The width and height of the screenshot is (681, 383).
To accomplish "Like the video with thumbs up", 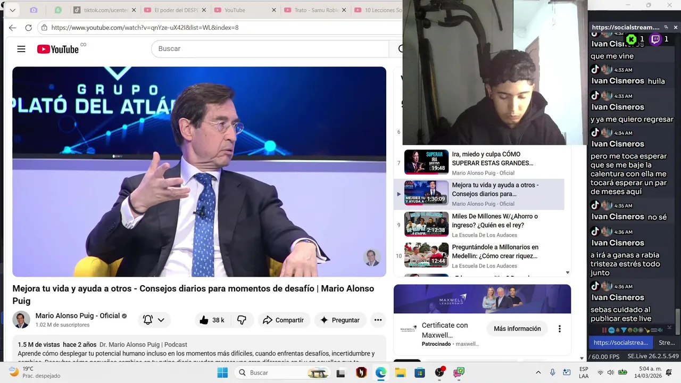I will tap(212, 320).
